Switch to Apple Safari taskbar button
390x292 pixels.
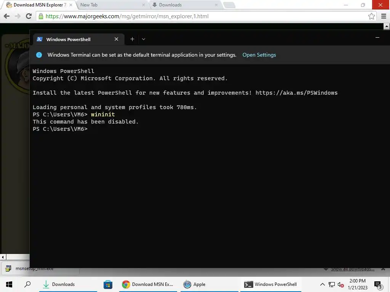pos(209,284)
